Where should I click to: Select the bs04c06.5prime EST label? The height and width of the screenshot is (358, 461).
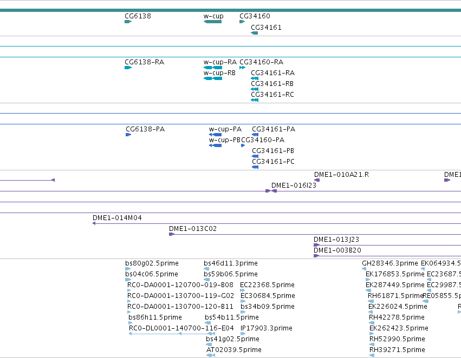coord(152,274)
